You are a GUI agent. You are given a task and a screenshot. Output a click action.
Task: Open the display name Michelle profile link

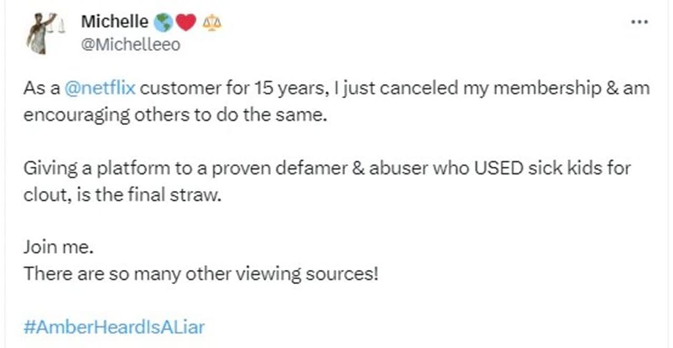coord(115,22)
